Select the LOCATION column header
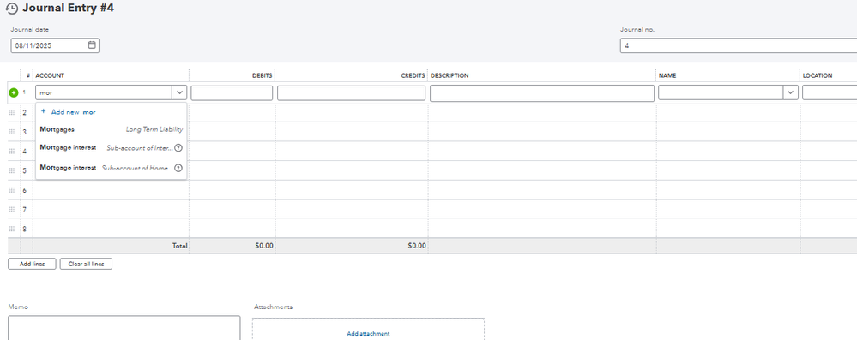The width and height of the screenshot is (857, 340). point(817,76)
